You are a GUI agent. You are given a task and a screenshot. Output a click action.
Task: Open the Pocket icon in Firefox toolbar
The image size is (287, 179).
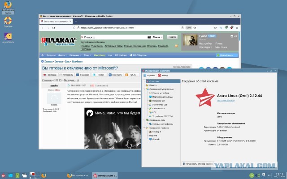pyautogui.click(x=215, y=28)
